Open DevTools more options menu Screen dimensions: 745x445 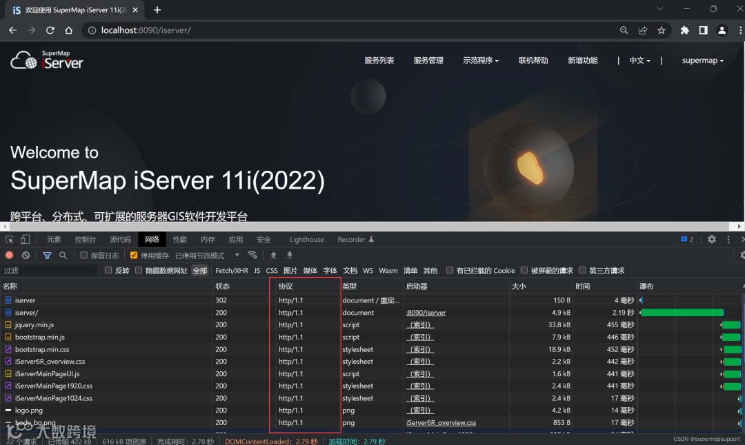coord(728,240)
